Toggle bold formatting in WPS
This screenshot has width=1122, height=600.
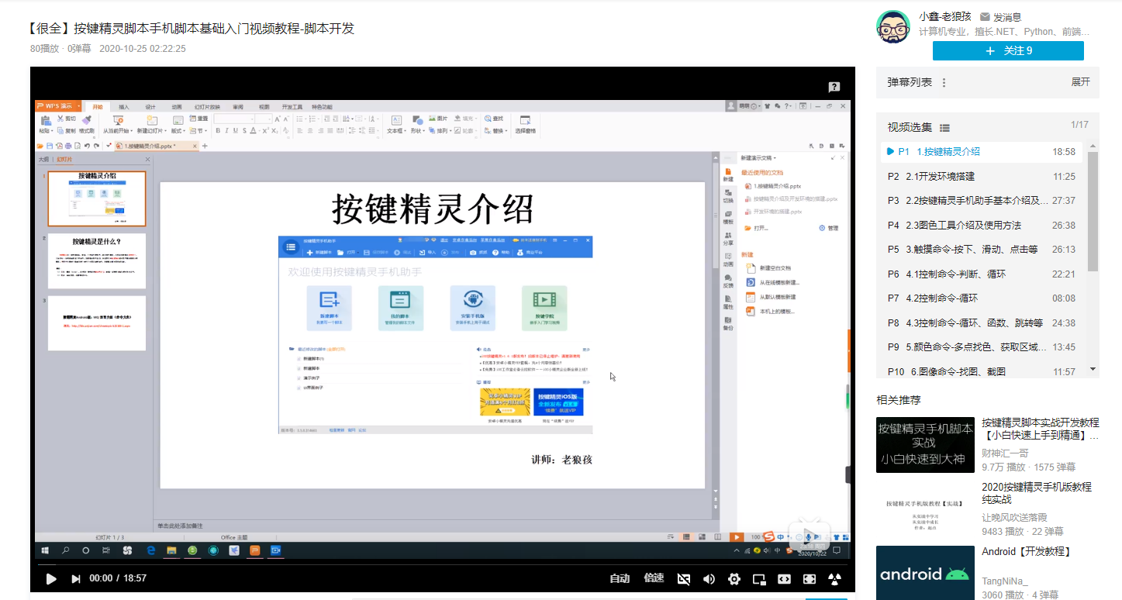pos(218,130)
